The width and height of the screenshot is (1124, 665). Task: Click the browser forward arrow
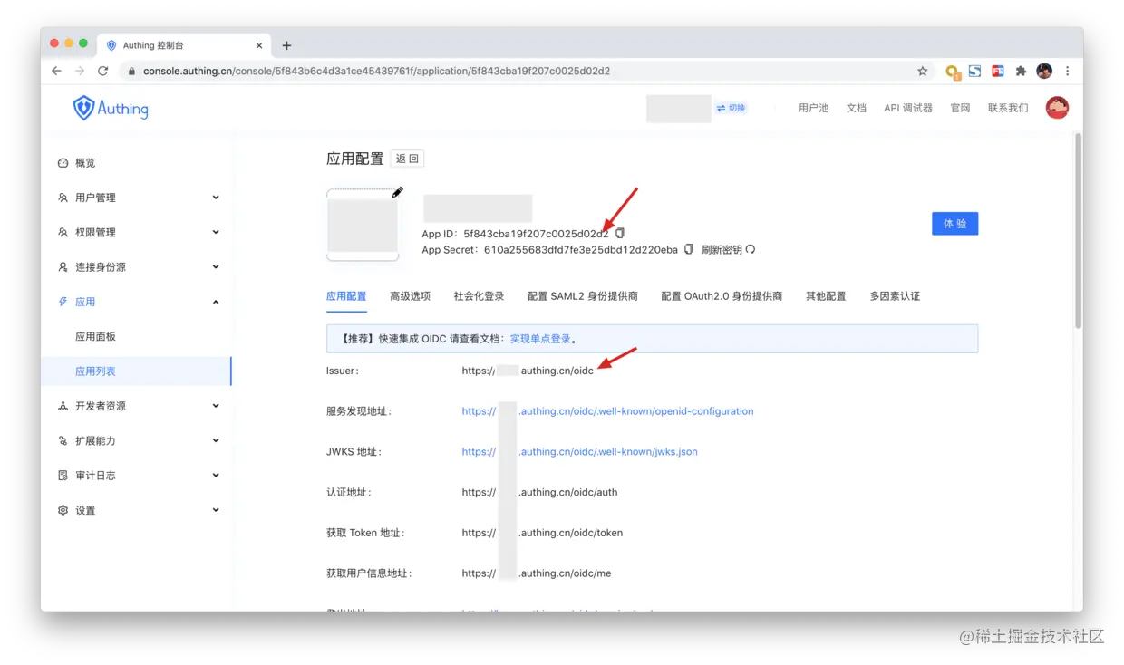pyautogui.click(x=80, y=71)
